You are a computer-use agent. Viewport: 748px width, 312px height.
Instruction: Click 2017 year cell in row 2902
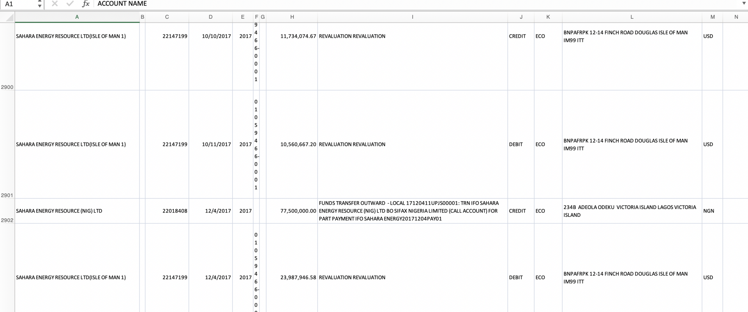coord(243,211)
